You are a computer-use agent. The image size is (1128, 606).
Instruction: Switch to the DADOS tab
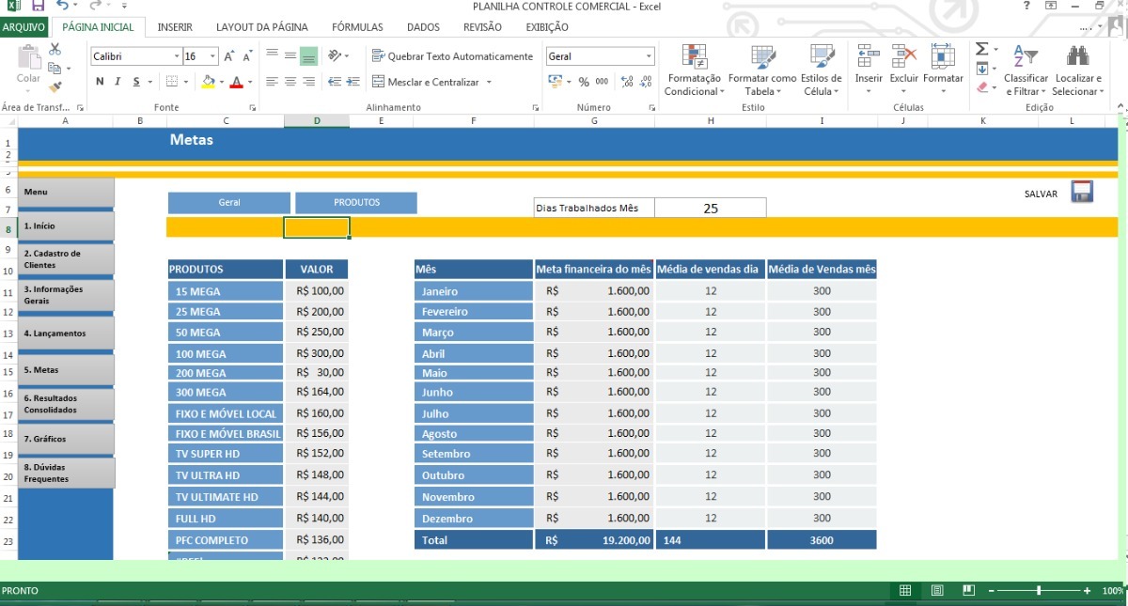point(423,27)
